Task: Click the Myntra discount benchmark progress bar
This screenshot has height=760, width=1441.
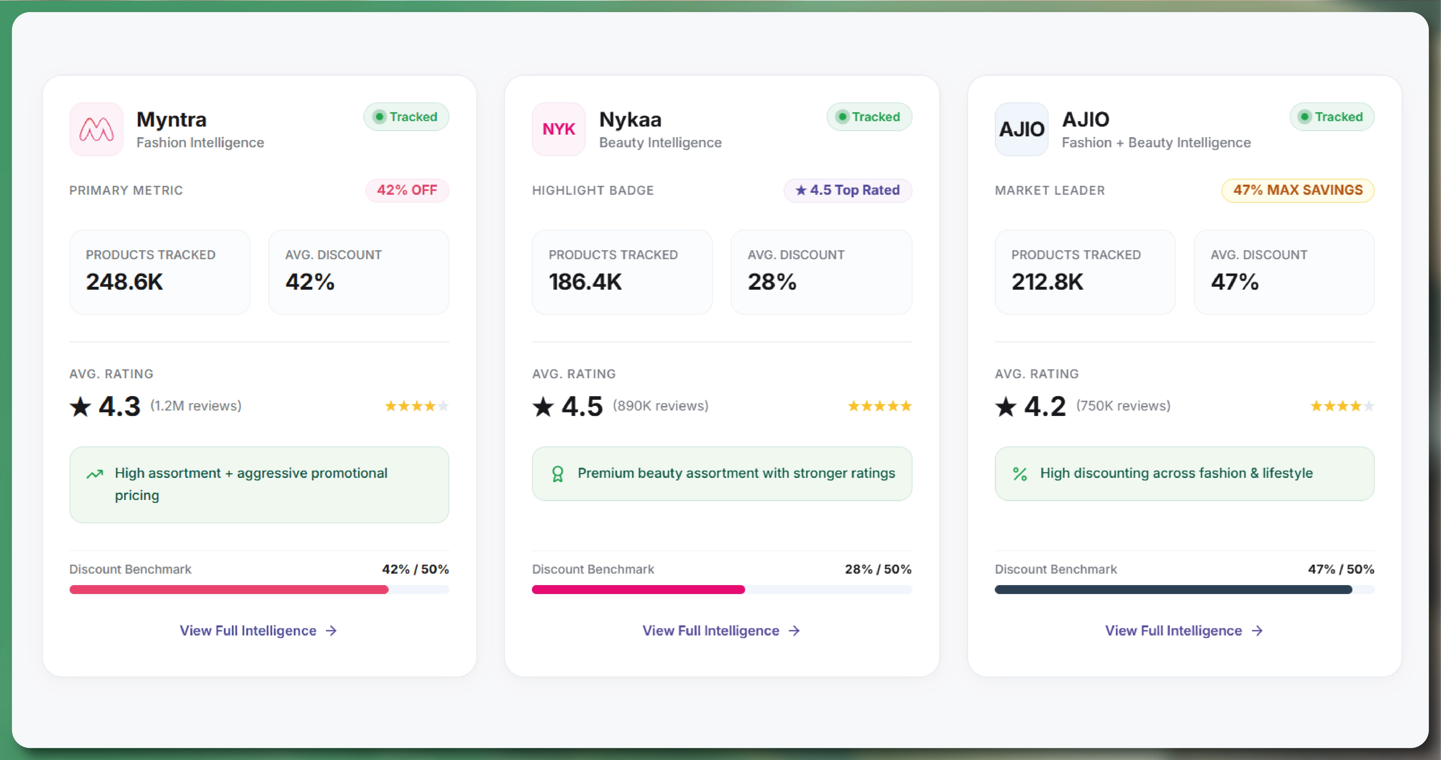Action: [259, 589]
